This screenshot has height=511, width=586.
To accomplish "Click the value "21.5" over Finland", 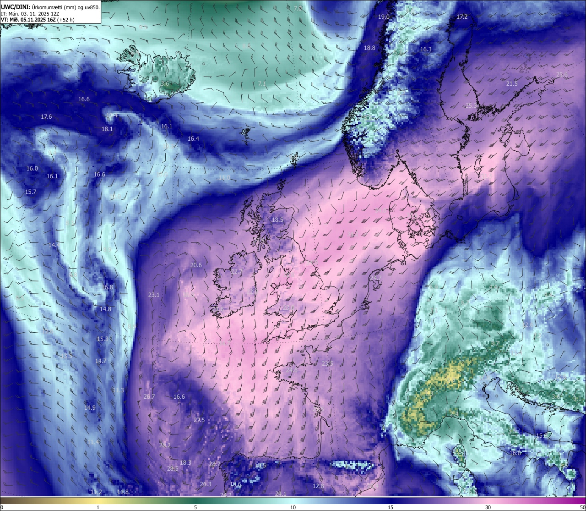I will click(512, 83).
